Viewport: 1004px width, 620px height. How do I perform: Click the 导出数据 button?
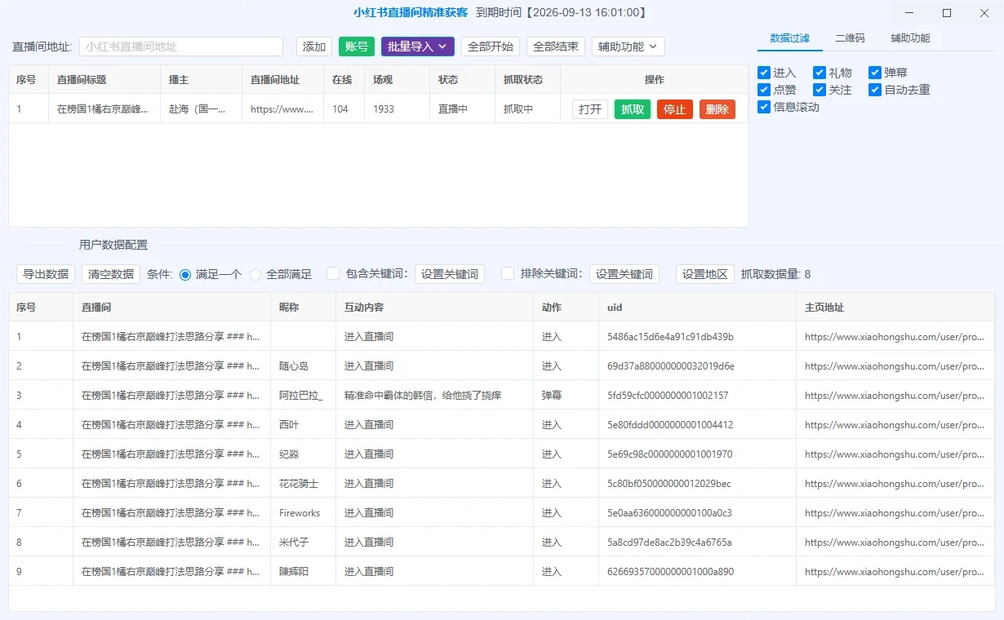pos(46,274)
